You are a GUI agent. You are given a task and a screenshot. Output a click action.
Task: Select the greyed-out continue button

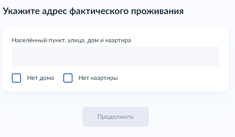116,117
